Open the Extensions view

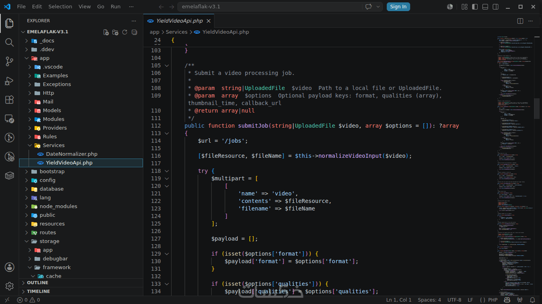(x=10, y=99)
